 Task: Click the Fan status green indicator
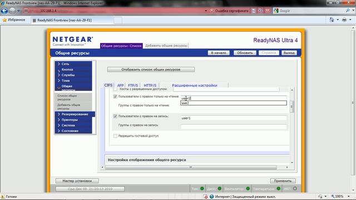click(x=248, y=188)
